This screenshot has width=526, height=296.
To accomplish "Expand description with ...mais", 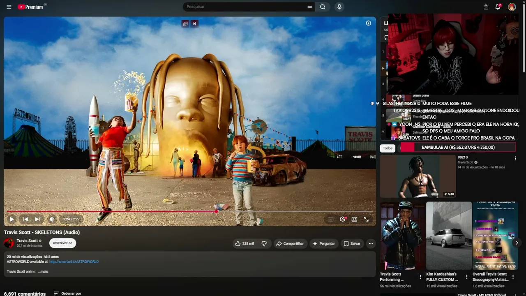I will coord(43,271).
